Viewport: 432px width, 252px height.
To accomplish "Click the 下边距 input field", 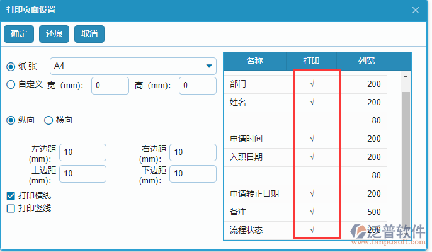I will (193, 174).
